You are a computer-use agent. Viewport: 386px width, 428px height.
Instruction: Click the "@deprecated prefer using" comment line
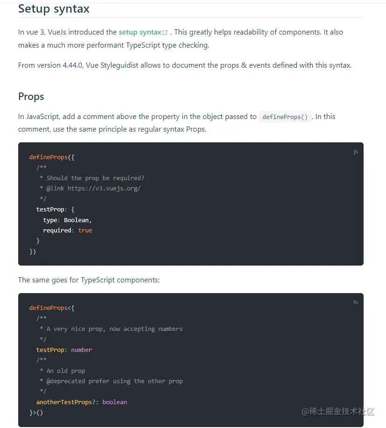[x=114, y=381]
